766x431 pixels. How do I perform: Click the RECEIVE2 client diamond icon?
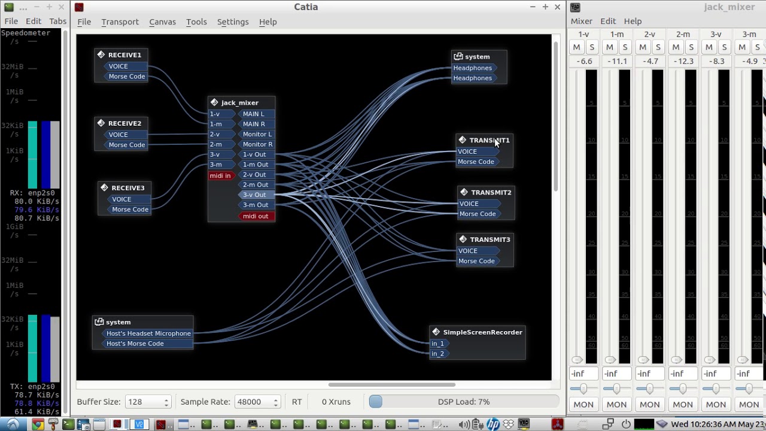coord(101,123)
